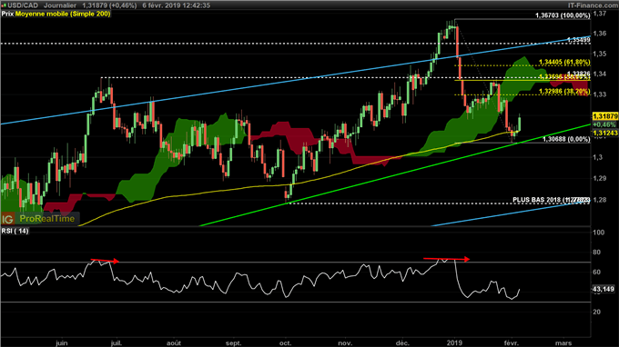Viewport: 619px width, 347px height.
Task: Click the left red RSI divergence arrow
Action: (105, 261)
